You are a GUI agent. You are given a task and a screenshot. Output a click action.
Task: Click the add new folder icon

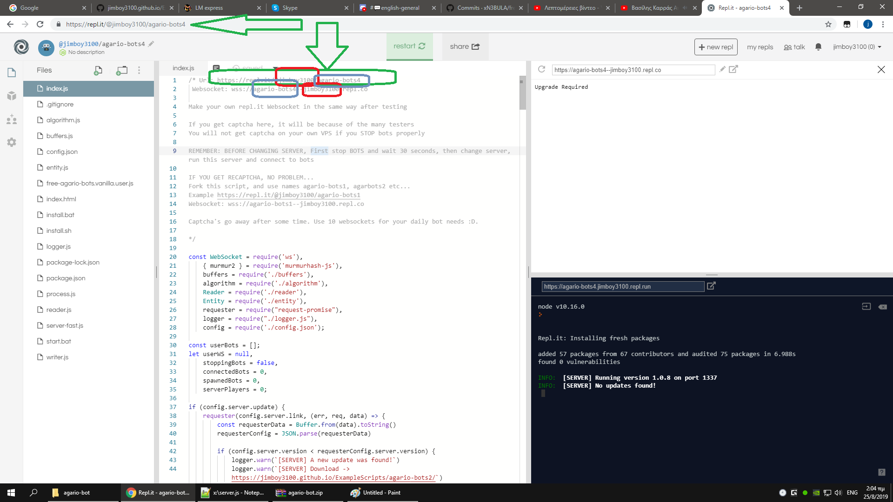122,71
